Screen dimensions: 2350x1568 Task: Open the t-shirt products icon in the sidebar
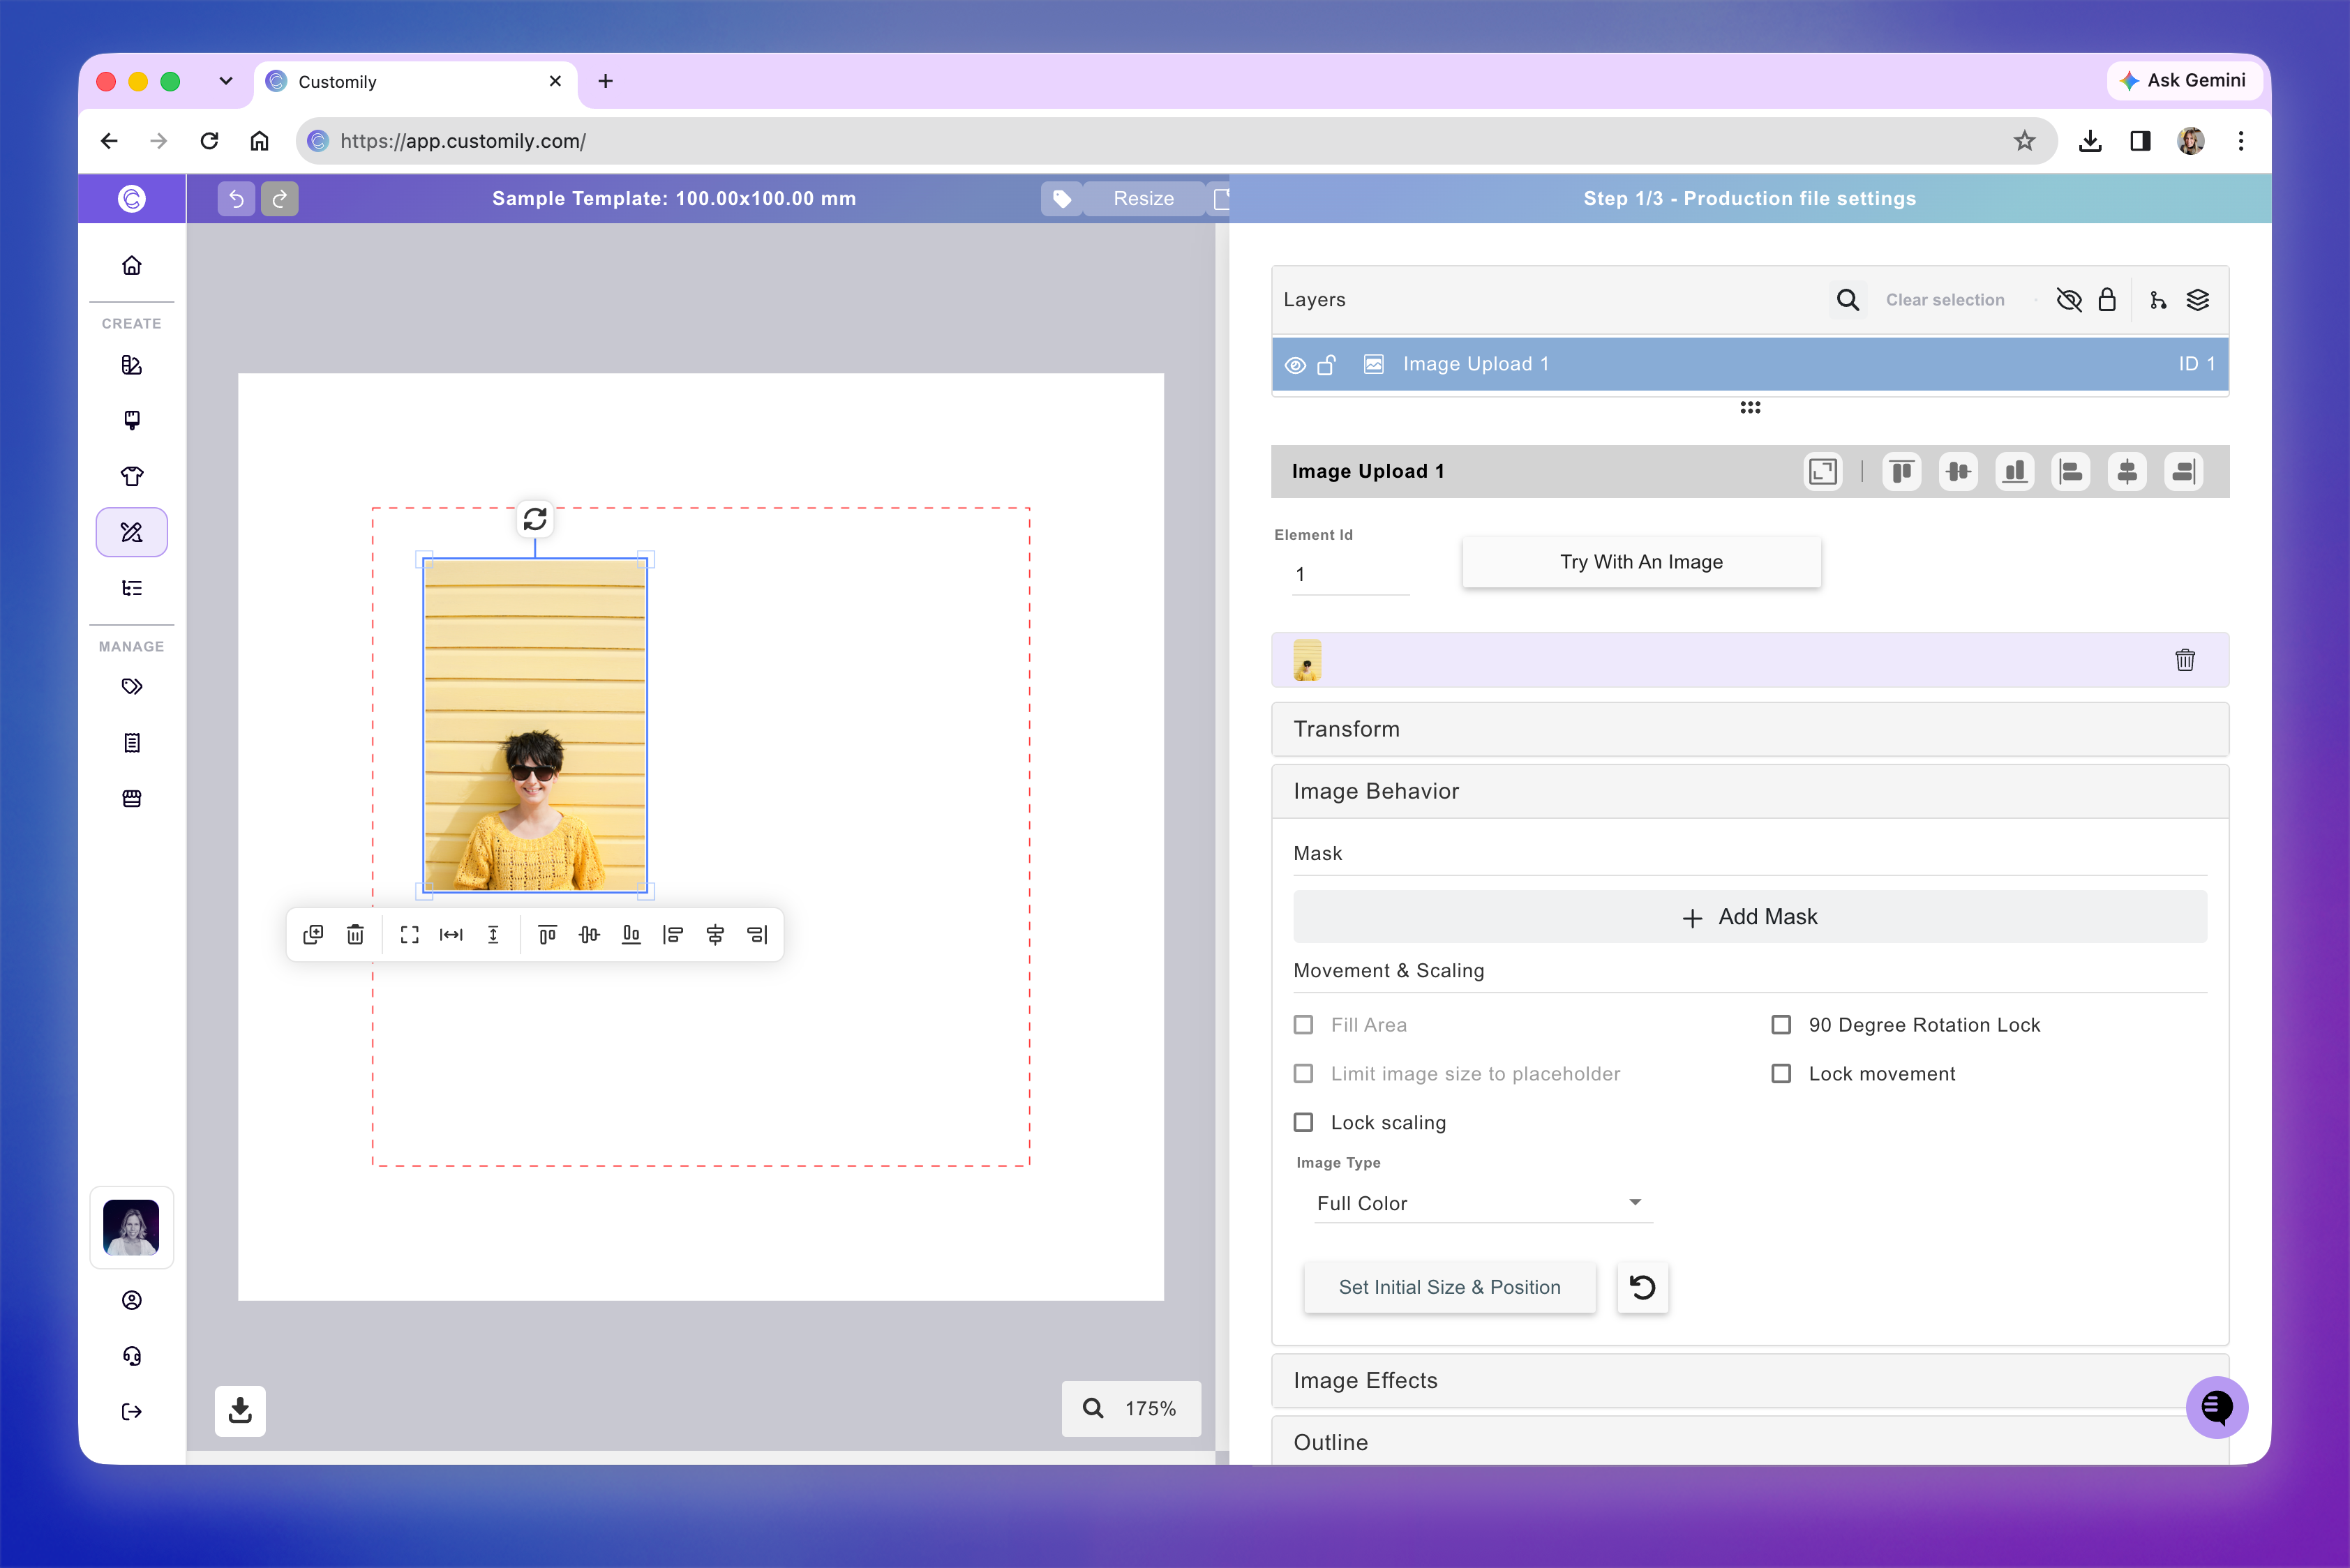[131, 476]
